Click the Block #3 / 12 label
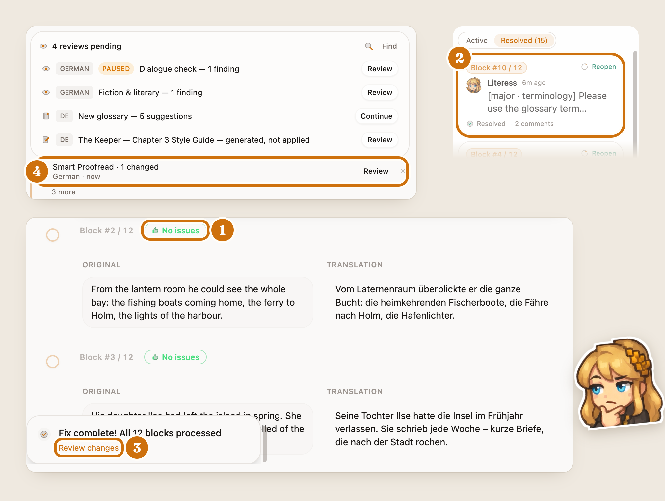The width and height of the screenshot is (665, 501). pyautogui.click(x=106, y=357)
